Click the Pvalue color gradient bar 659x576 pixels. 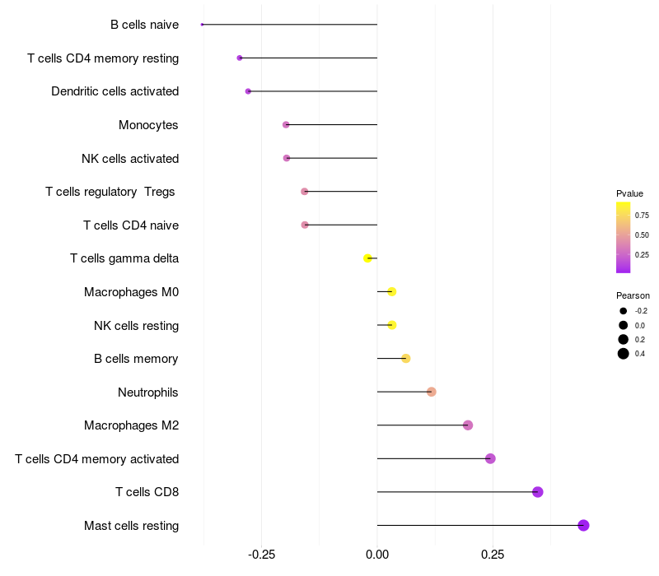click(623, 238)
